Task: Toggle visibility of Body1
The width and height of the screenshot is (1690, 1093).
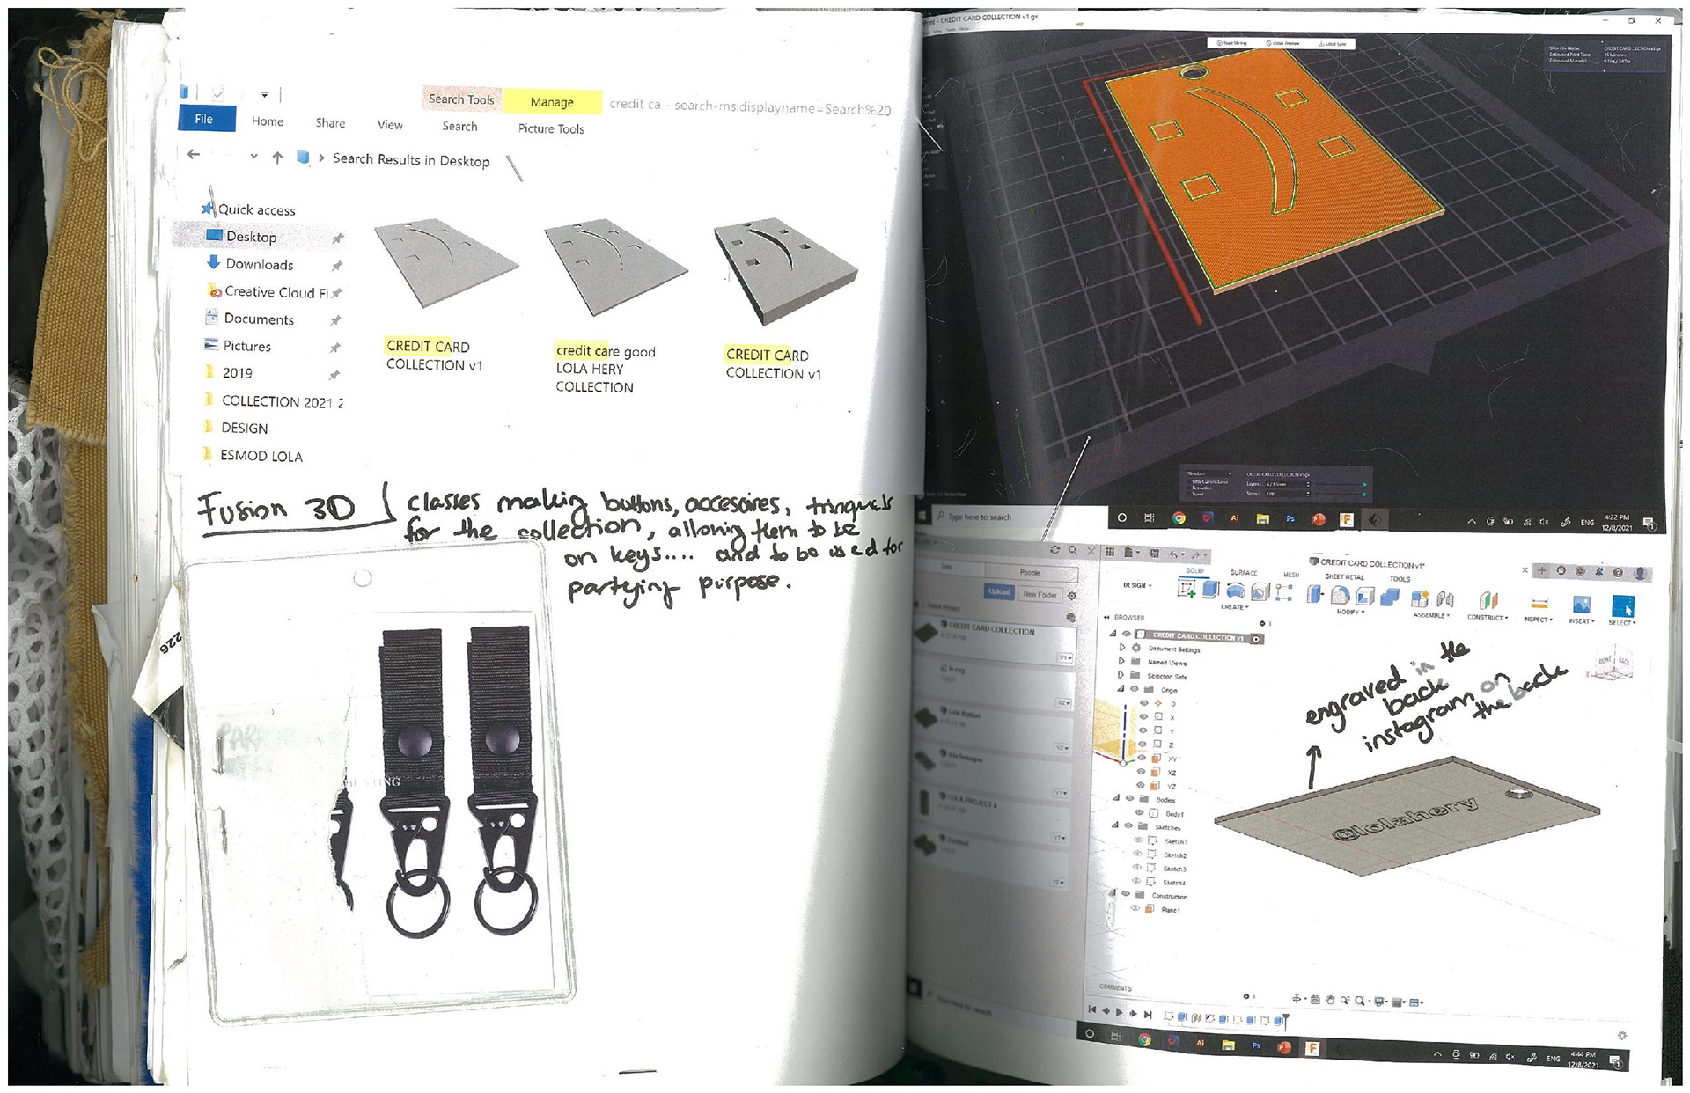Action: point(1139,812)
